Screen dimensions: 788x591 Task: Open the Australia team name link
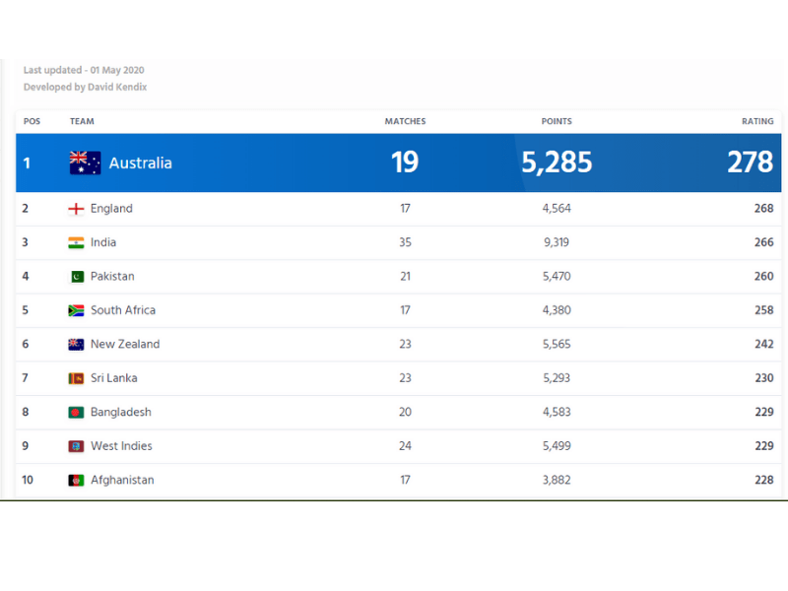coord(140,163)
